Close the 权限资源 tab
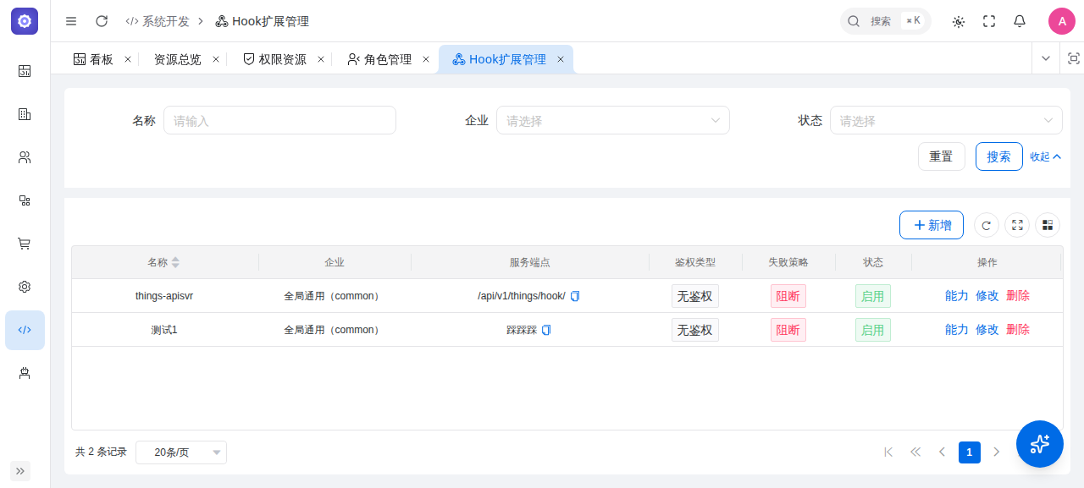 [x=321, y=59]
